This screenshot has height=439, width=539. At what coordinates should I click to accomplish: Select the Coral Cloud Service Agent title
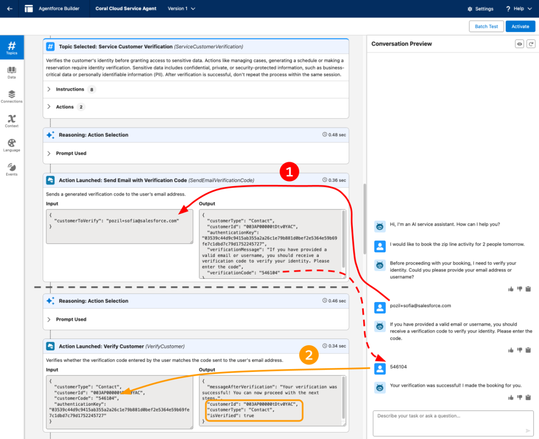126,9
